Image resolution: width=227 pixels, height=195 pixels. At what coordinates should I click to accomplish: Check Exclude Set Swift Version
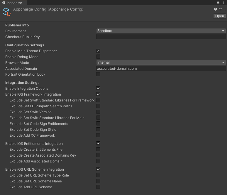(98, 112)
